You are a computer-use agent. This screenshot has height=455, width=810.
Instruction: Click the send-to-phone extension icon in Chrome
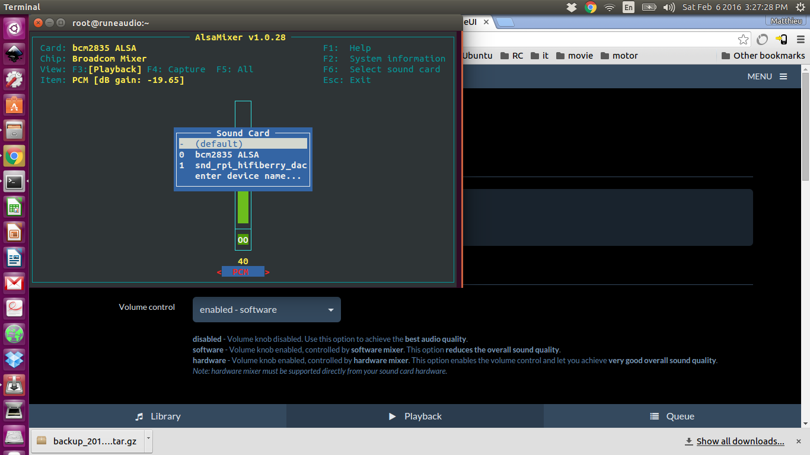[x=782, y=40]
